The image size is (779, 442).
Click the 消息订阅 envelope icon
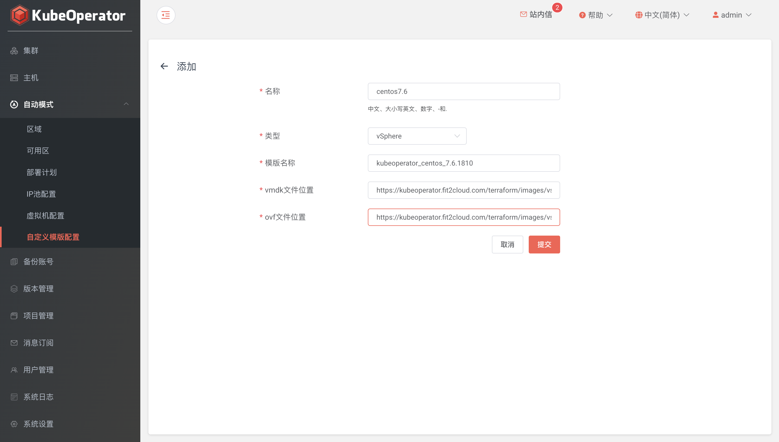click(x=14, y=343)
